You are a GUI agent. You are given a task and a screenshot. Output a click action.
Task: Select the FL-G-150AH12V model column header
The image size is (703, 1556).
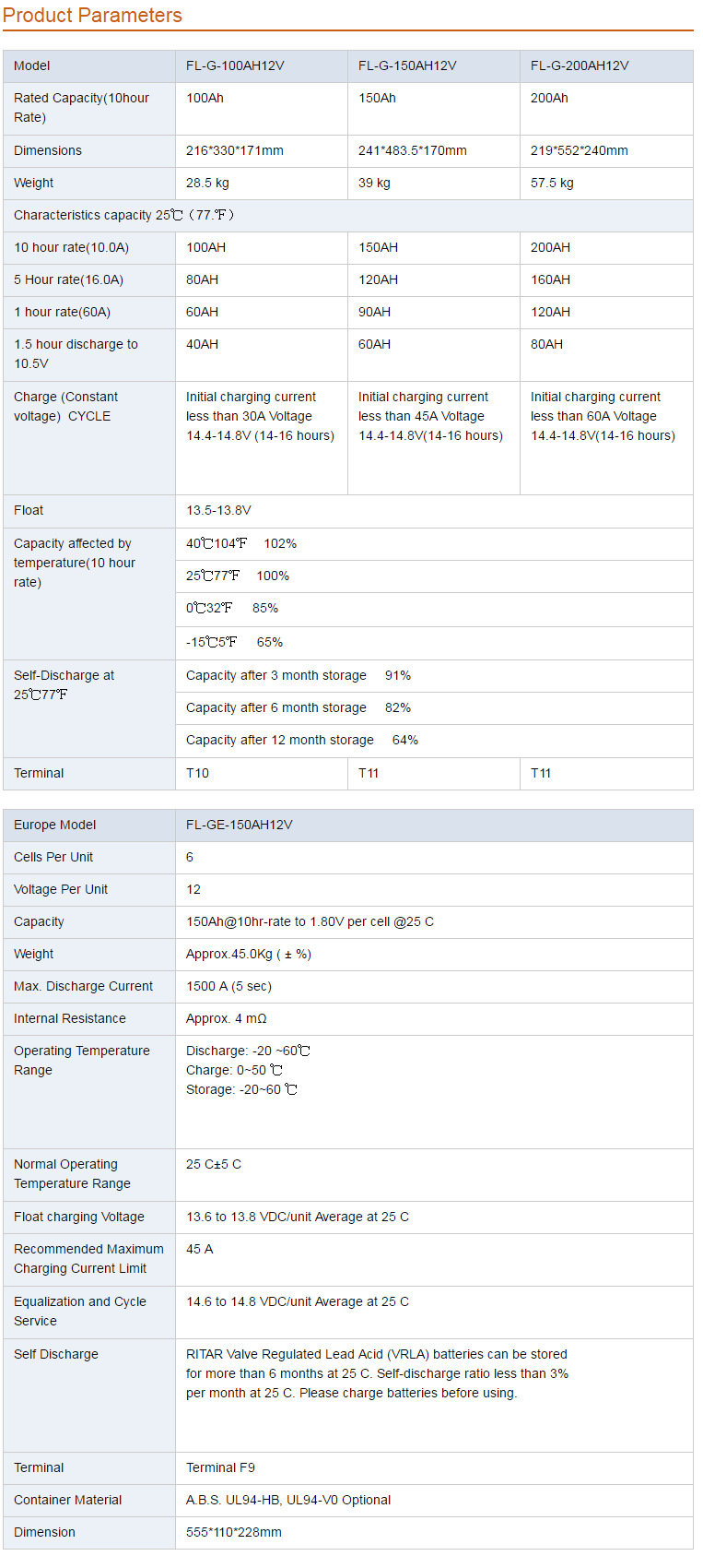coord(407,65)
